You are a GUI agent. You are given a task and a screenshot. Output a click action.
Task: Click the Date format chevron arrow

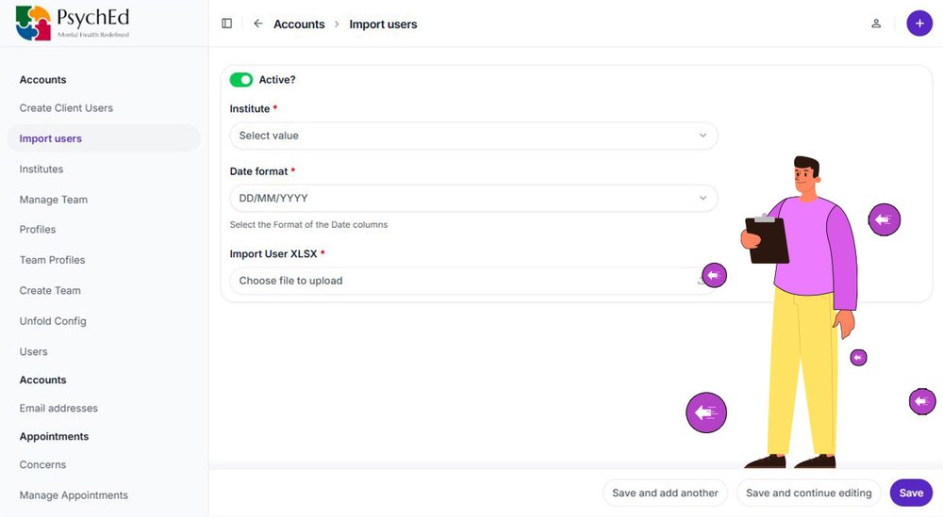click(703, 198)
